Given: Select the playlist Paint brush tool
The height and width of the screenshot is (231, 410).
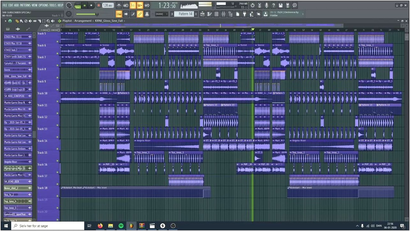Looking at the screenshot, I should point(21,21).
